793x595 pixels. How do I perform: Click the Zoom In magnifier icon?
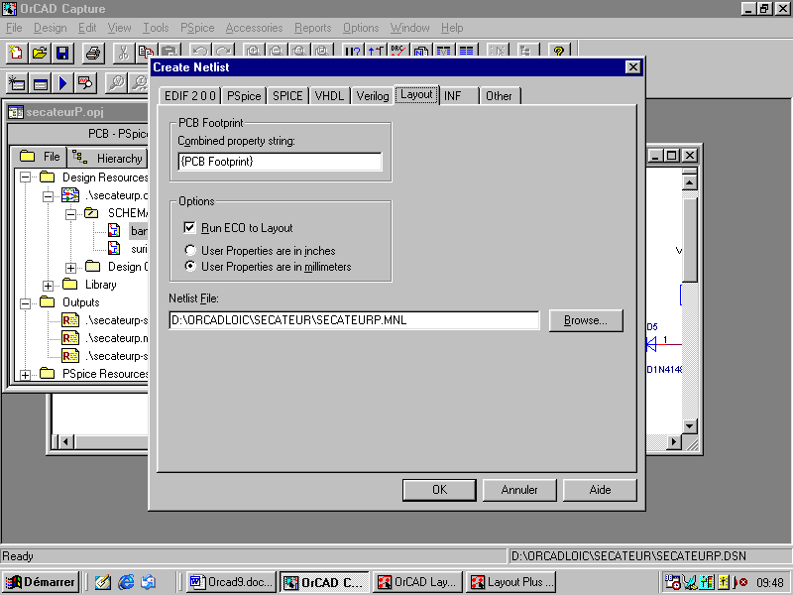[254, 51]
